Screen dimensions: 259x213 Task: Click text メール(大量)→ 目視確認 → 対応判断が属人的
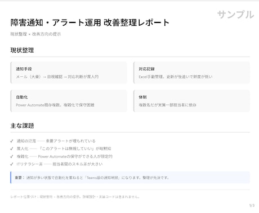tap(57, 77)
